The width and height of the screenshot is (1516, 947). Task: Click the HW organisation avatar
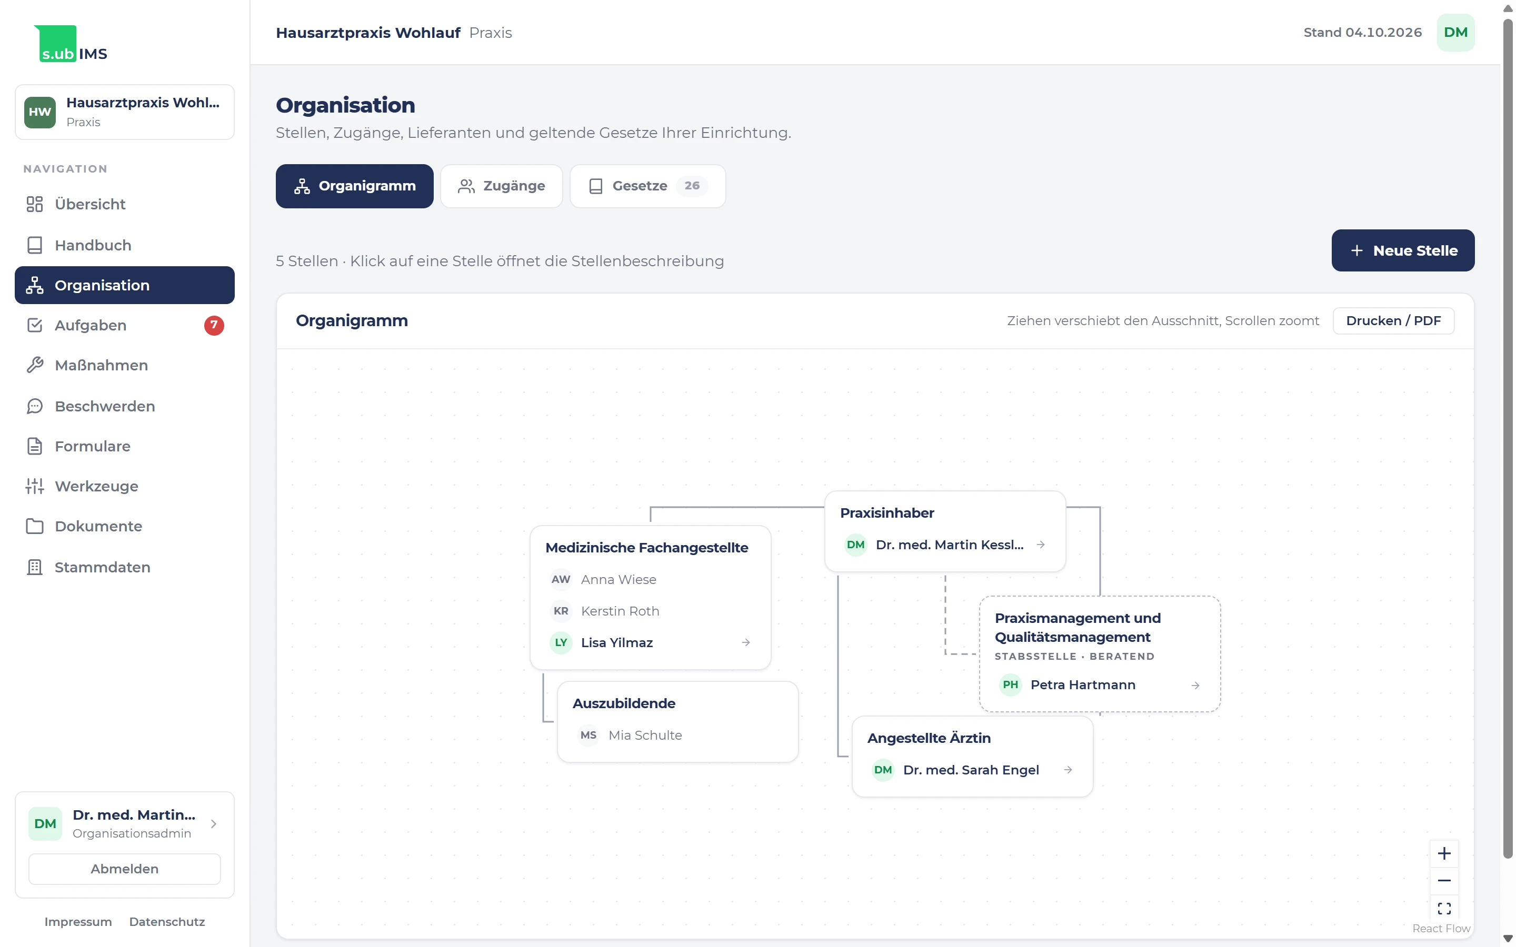[40, 112]
